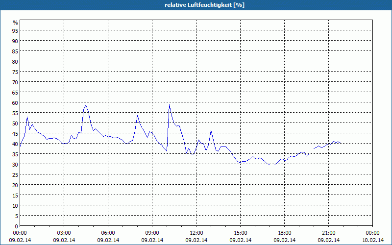Image resolution: width=392 pixels, height=245 pixels.
Task: Click the x-axis time label 18:00
Action: [x=285, y=233]
